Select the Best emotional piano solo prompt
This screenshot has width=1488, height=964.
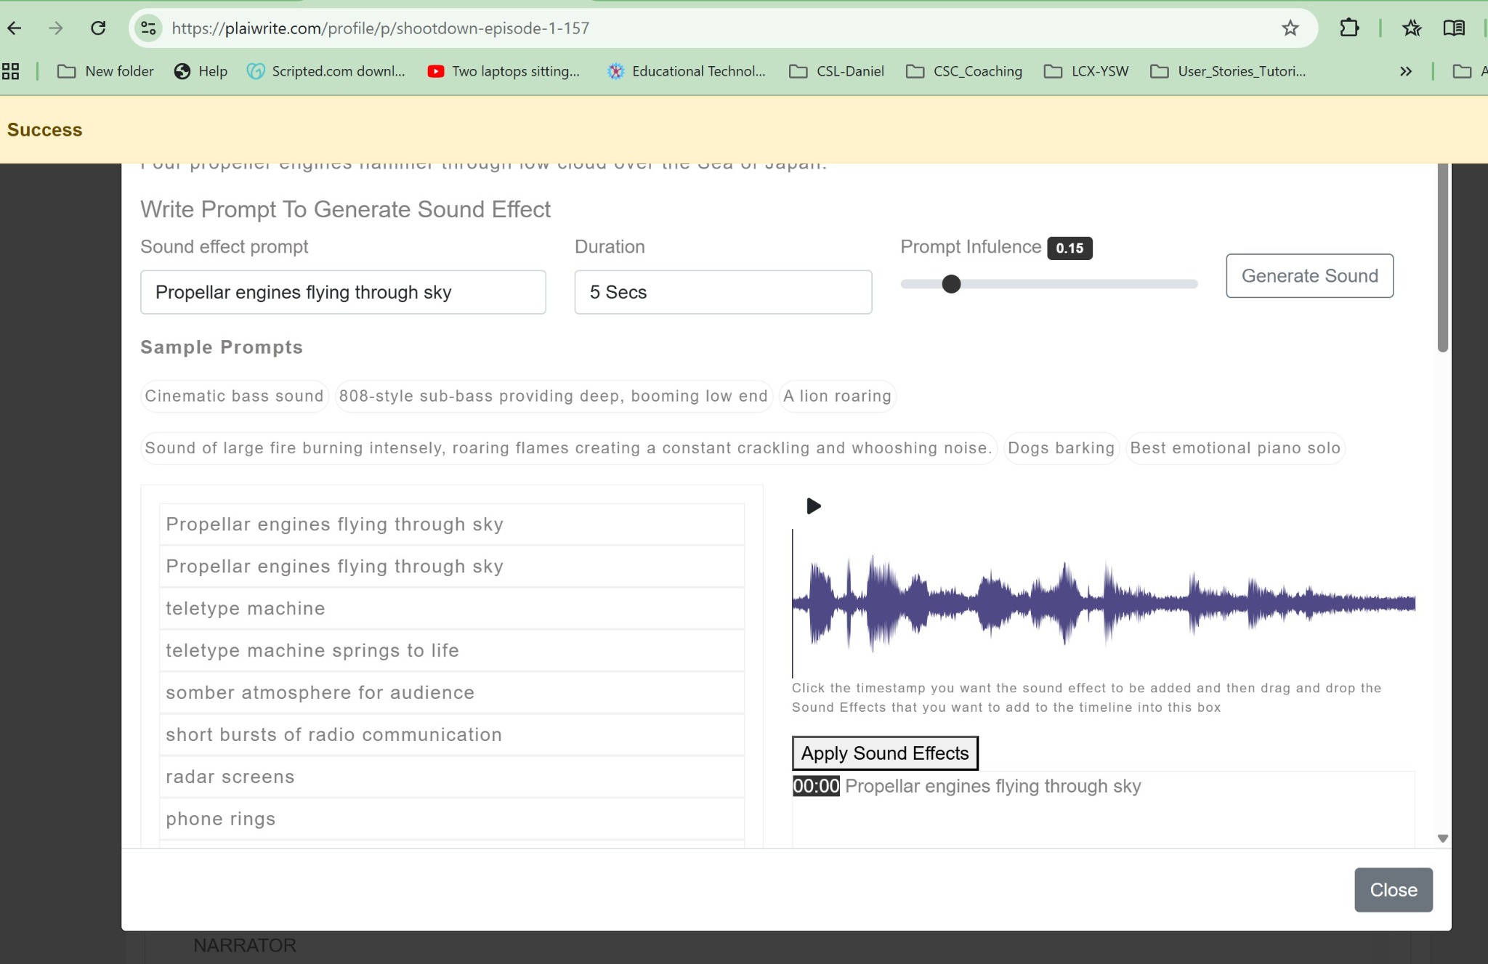click(x=1235, y=448)
